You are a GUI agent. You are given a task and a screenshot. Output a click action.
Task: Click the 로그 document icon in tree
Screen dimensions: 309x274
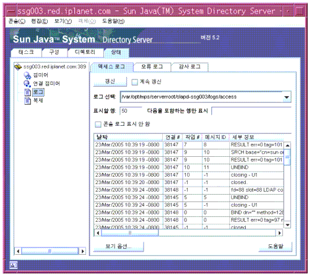pyautogui.click(x=28, y=92)
